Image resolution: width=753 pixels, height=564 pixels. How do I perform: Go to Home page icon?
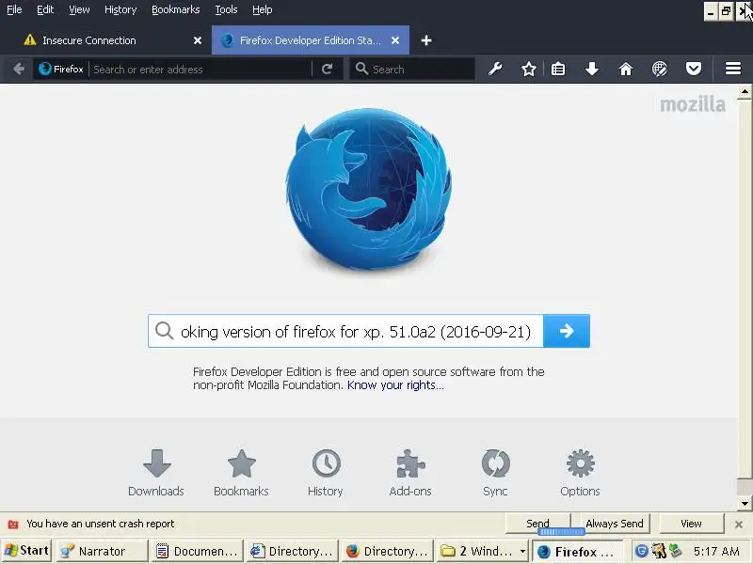click(x=625, y=69)
